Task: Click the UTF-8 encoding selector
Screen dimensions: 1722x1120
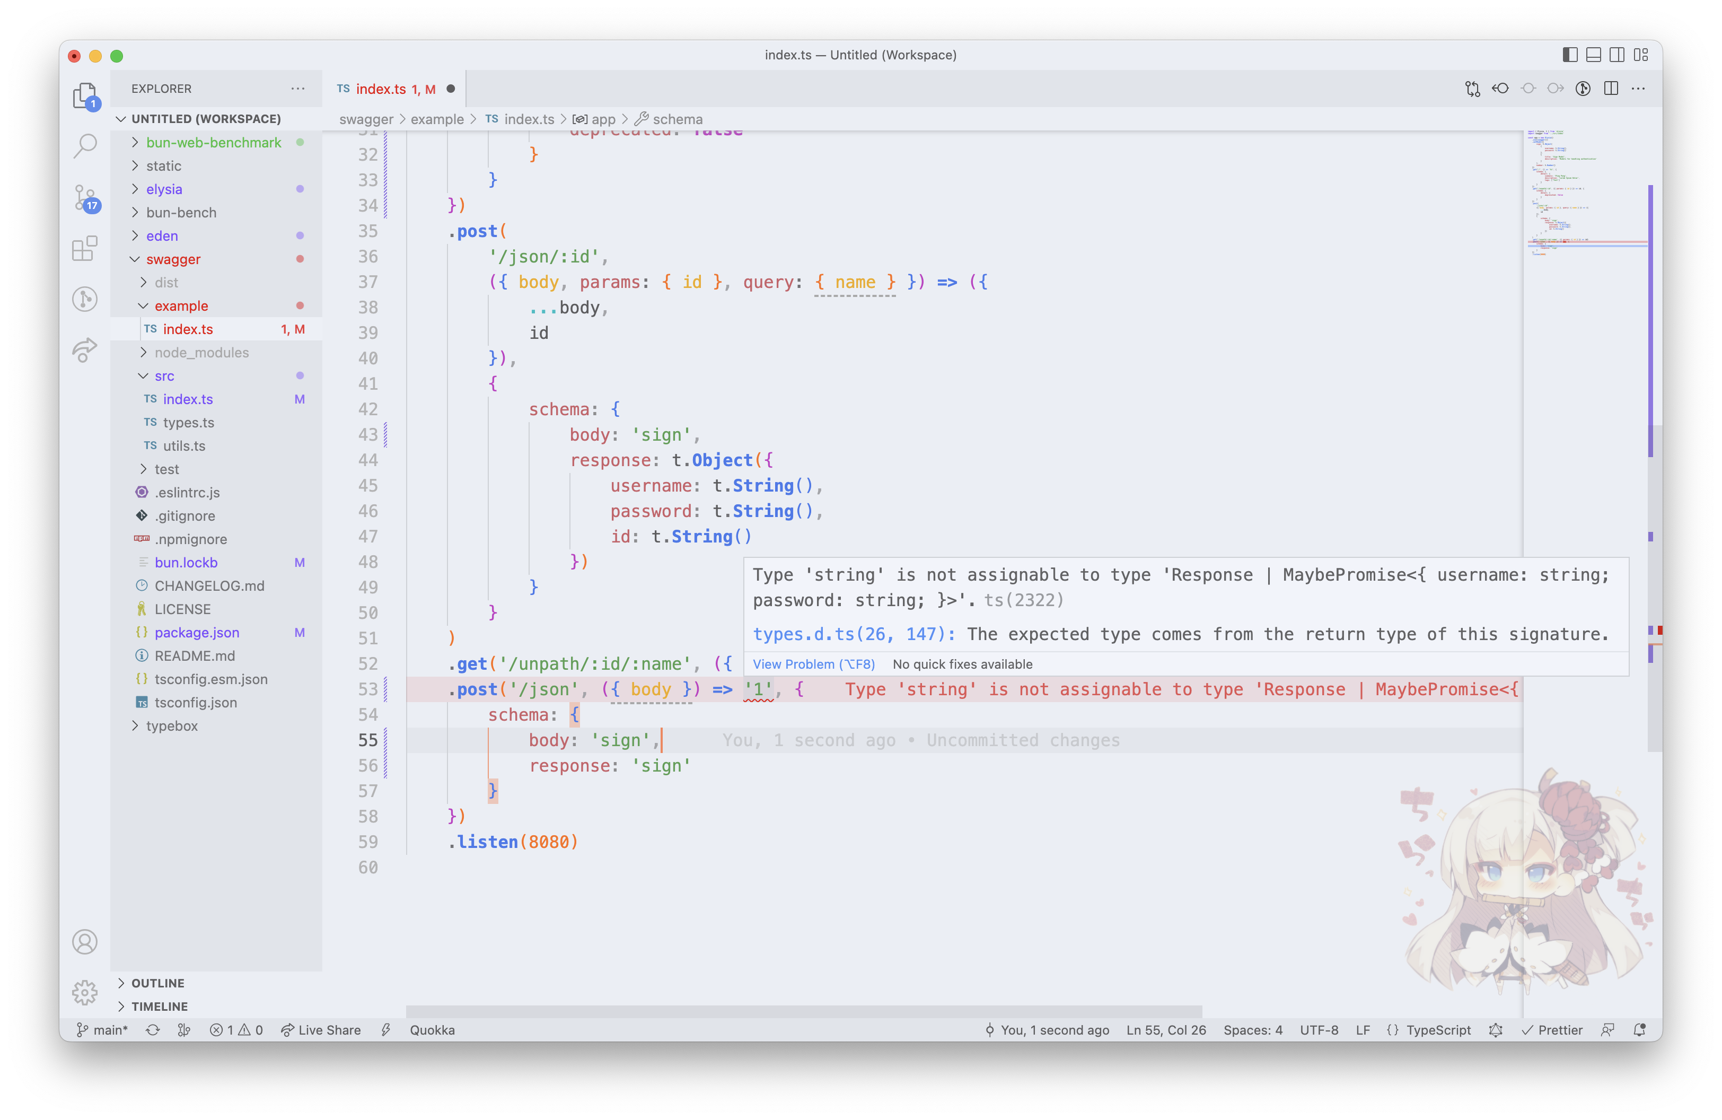Action: (1318, 1029)
